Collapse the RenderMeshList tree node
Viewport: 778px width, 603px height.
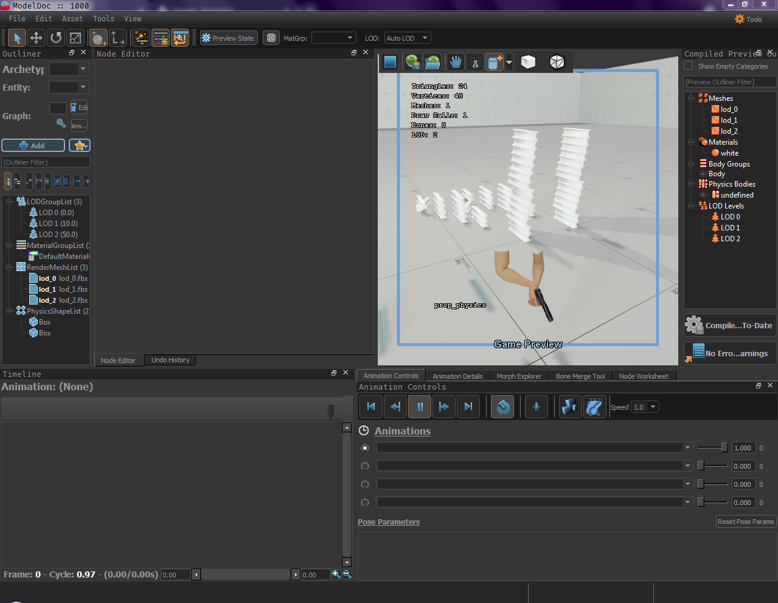tap(8, 267)
